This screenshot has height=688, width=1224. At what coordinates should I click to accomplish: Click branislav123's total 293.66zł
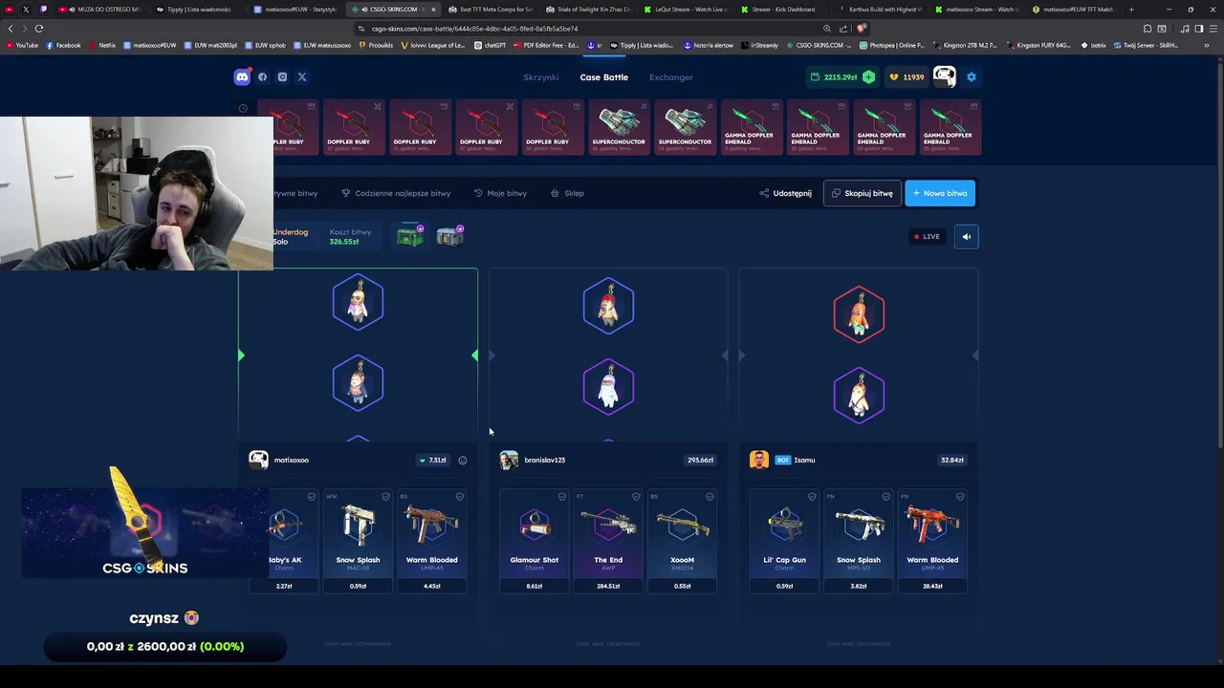[700, 460]
